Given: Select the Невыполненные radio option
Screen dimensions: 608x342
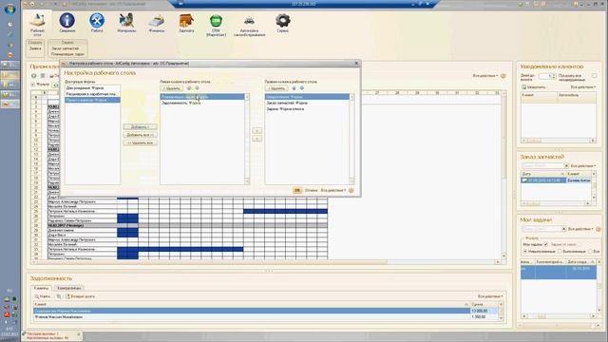Looking at the screenshot, I should [x=525, y=252].
